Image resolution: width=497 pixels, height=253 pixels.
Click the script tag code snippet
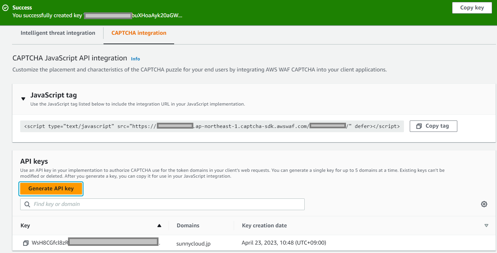(212, 126)
